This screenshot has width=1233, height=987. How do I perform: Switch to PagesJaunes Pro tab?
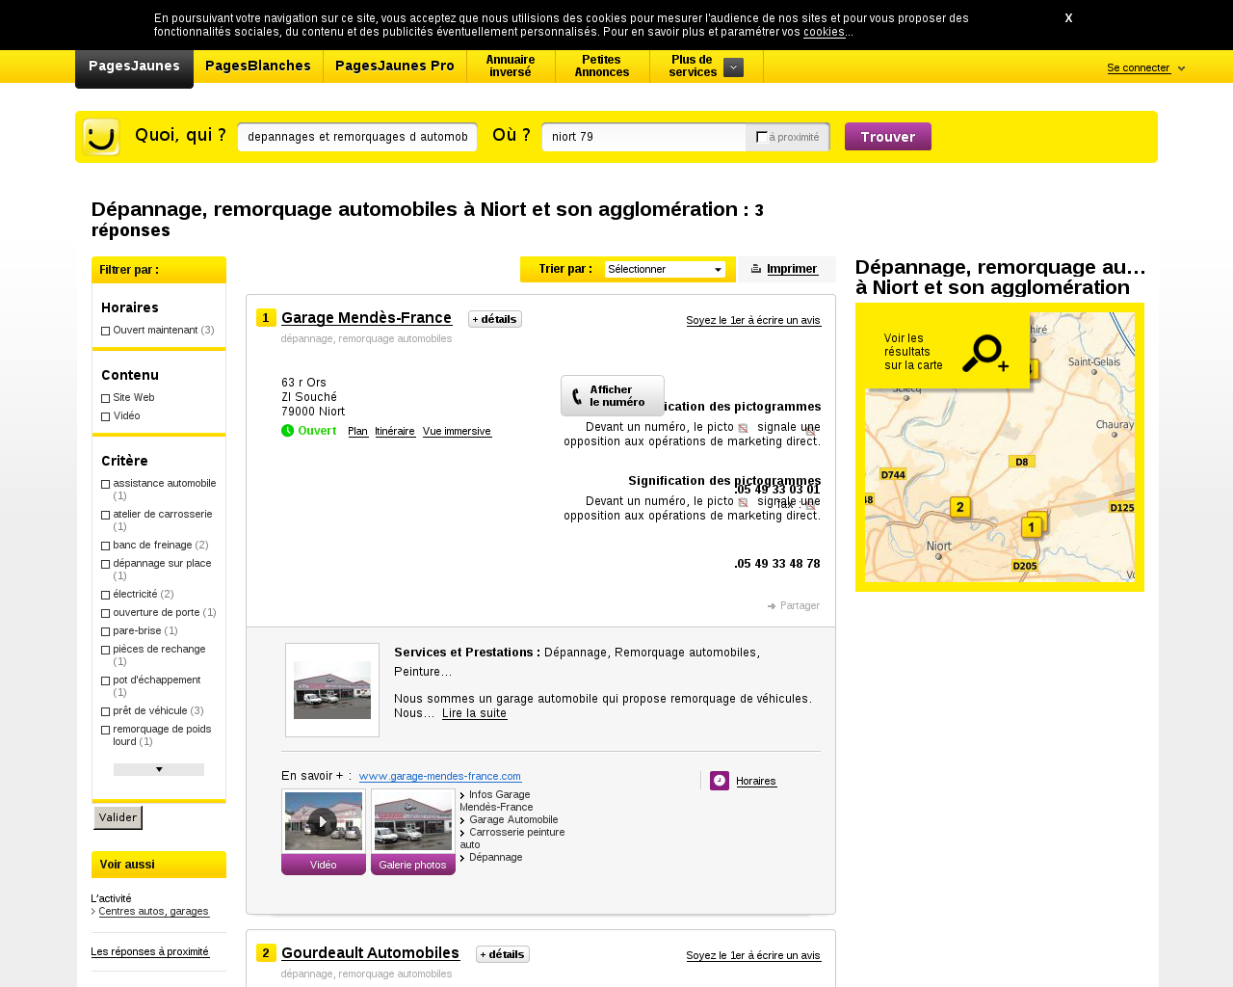(x=395, y=66)
